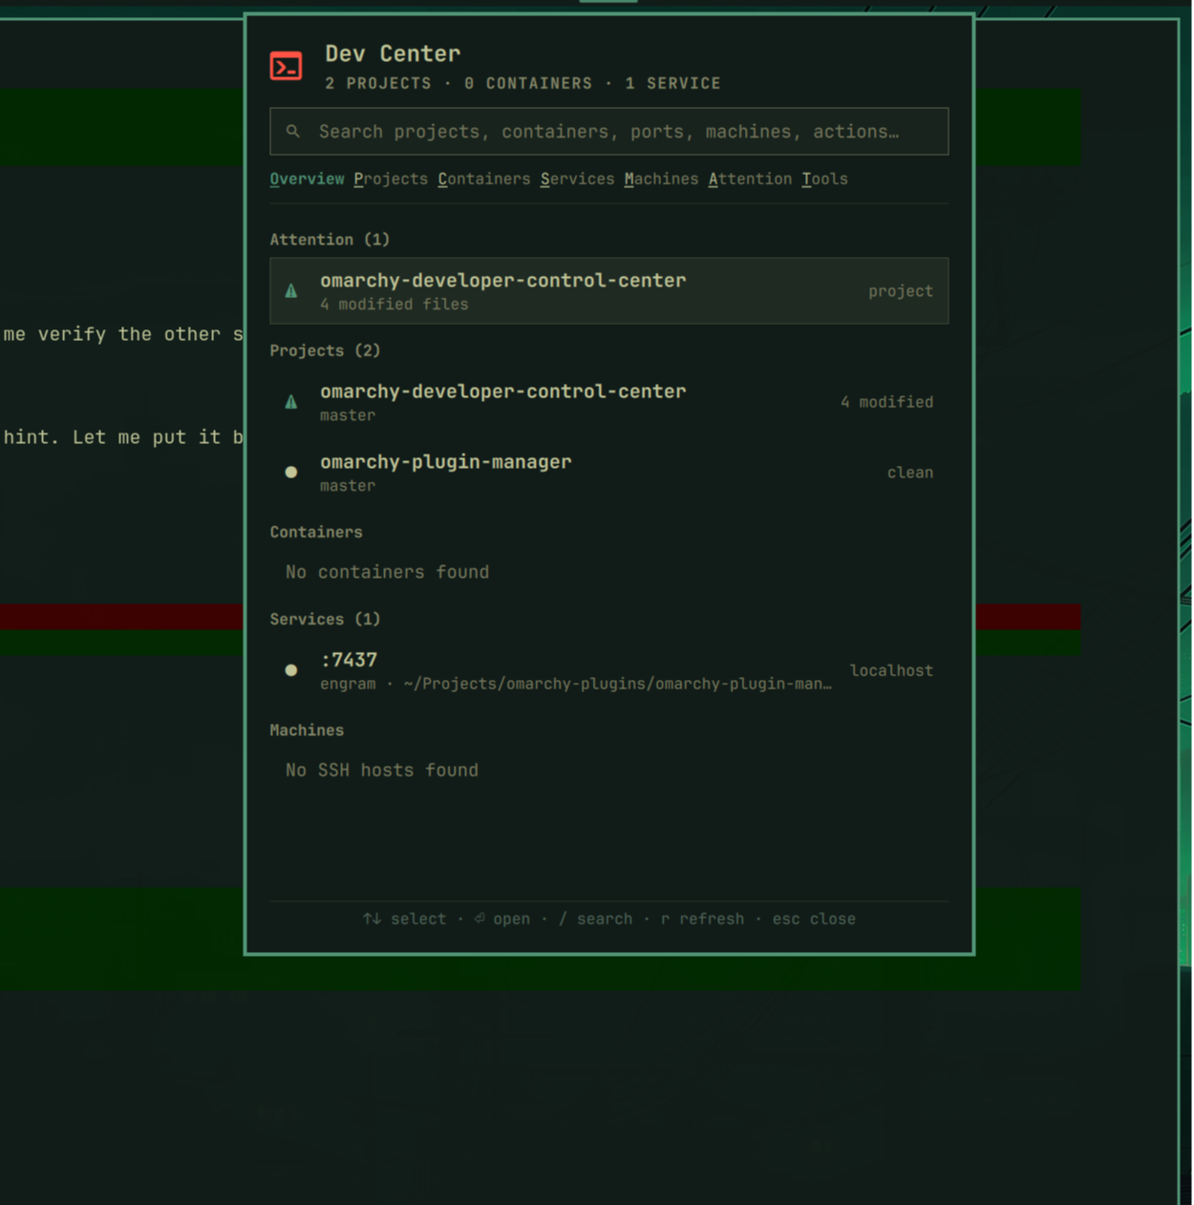
Task: Click the '4 modified' status label
Action: pos(886,402)
